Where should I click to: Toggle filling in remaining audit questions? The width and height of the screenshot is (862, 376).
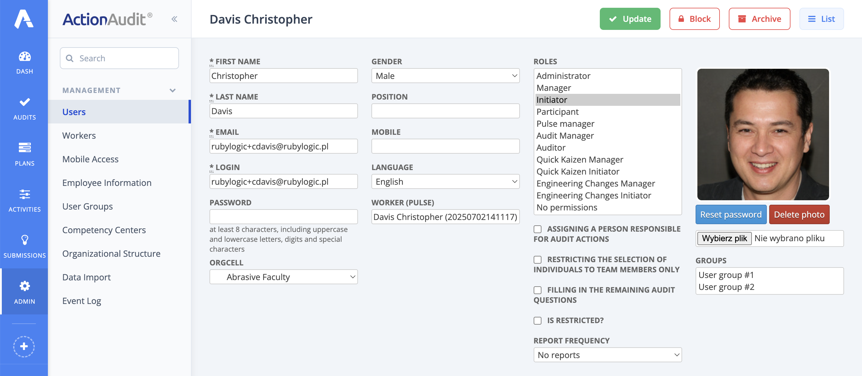point(538,290)
